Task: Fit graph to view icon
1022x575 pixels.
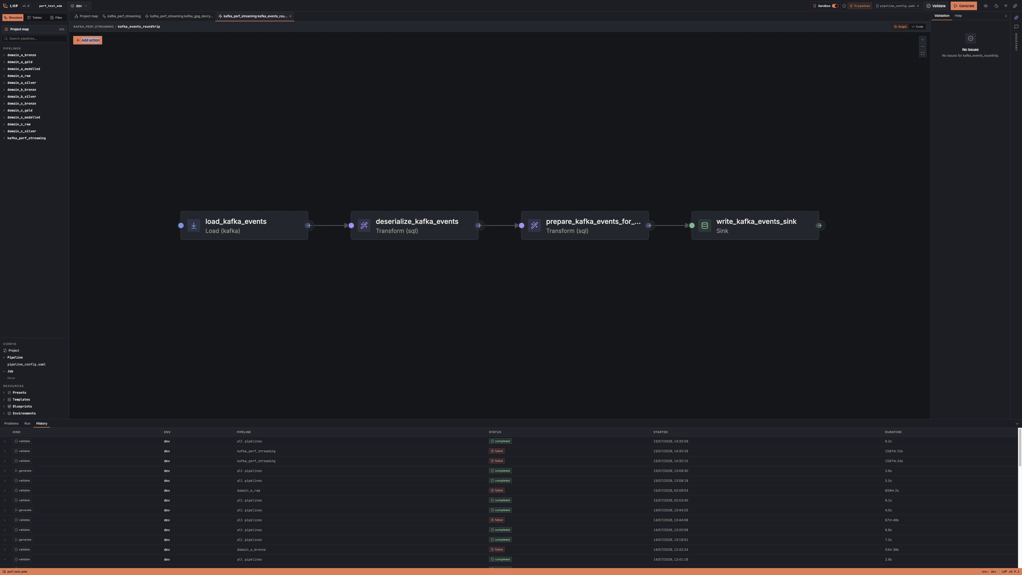Action: [x=922, y=54]
